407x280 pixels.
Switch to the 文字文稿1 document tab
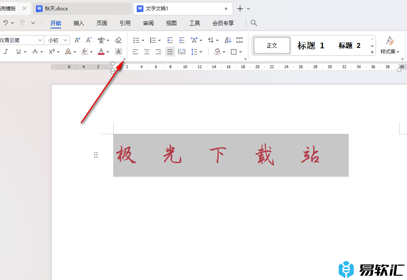(x=183, y=9)
